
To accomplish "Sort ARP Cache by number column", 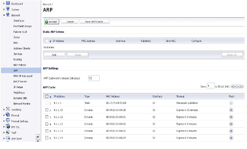I will [x=50, y=97].
